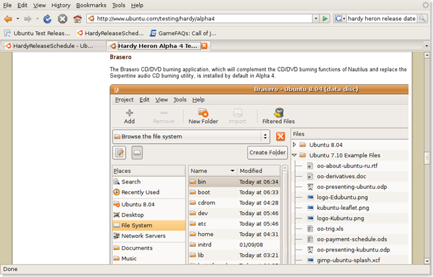The width and height of the screenshot is (433, 277).
Task: Click the Places column header
Action: (149, 171)
